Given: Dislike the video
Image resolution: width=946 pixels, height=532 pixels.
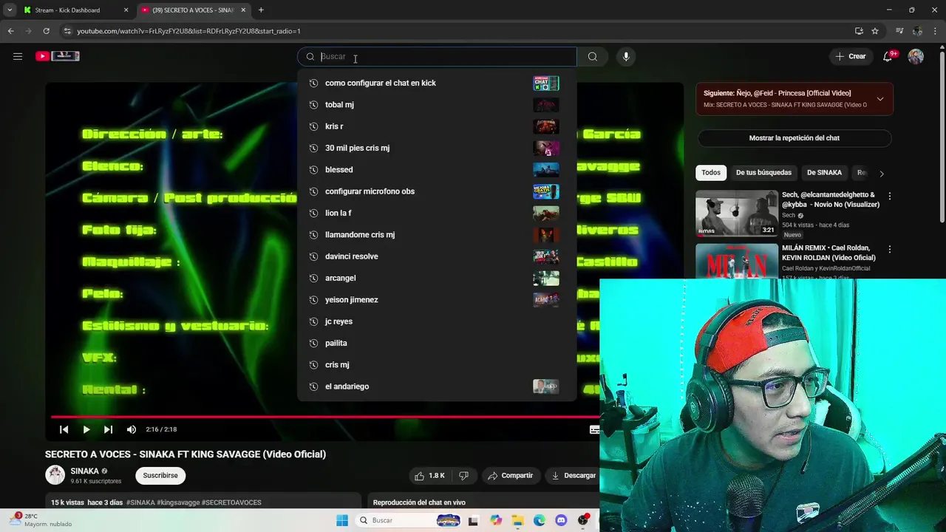Looking at the screenshot, I should click(x=464, y=476).
